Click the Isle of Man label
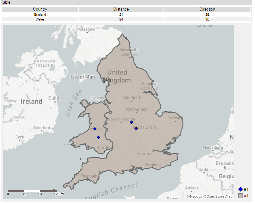The image size is (255, 203). click(82, 77)
